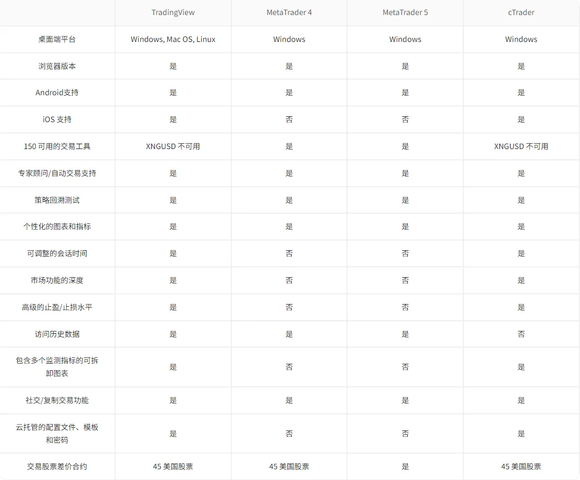Click 是 in 社交/复制交易功能 row under TradingView
The height and width of the screenshot is (480, 580).
pos(173,400)
